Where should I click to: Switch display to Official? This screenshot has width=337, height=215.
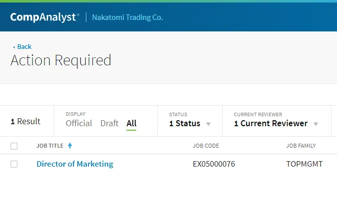79,123
